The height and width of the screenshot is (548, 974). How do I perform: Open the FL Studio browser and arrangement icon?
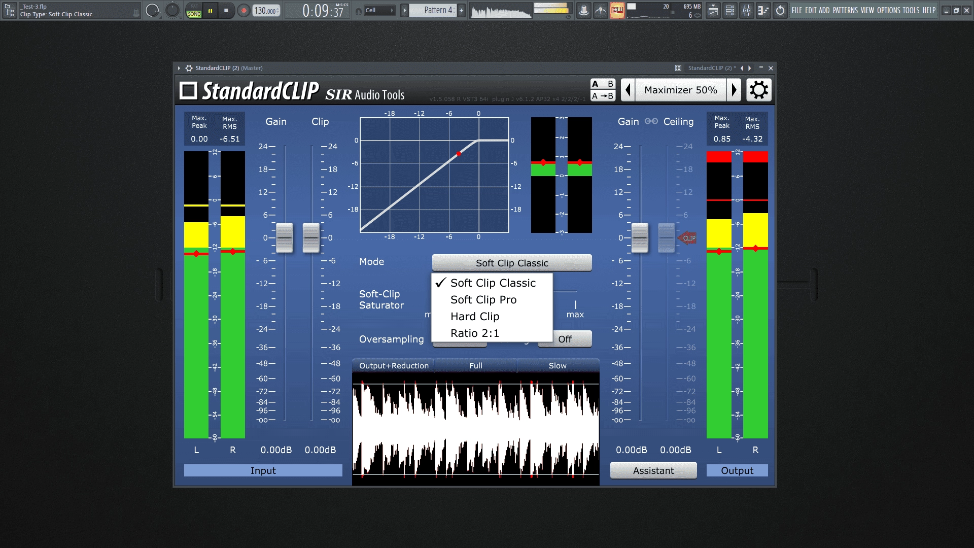coord(10,10)
